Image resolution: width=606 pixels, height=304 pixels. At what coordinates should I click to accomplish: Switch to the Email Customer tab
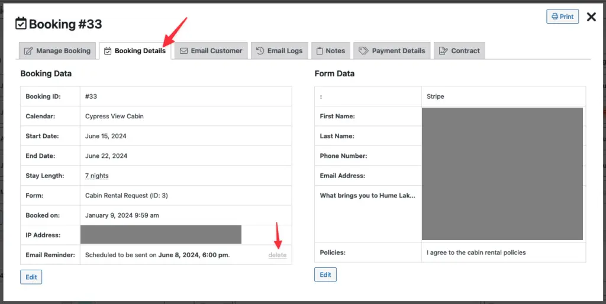click(211, 51)
